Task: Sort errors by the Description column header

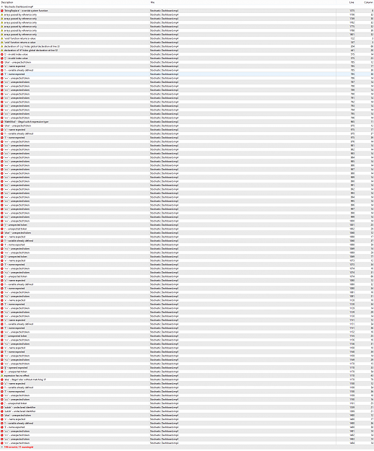Action: click(x=7, y=2)
